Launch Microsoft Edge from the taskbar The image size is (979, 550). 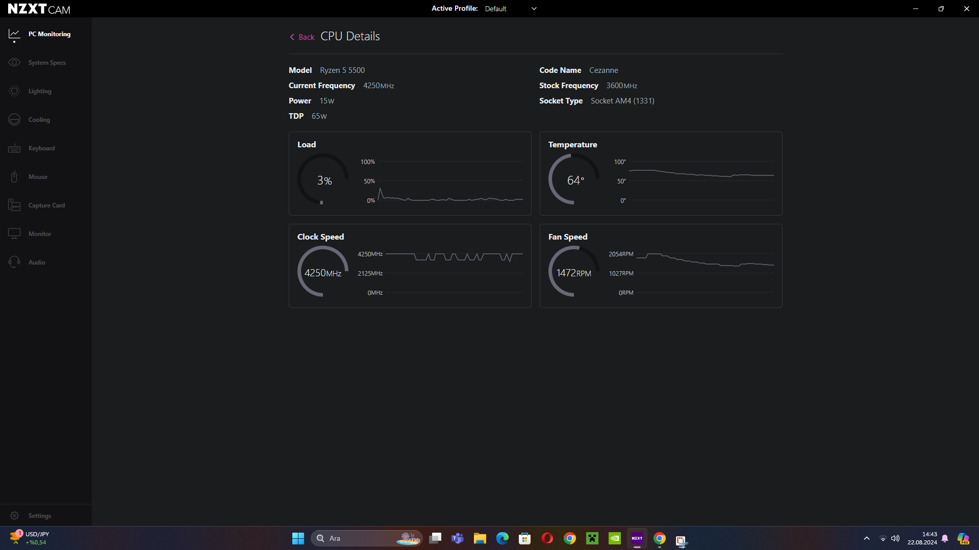click(x=503, y=538)
